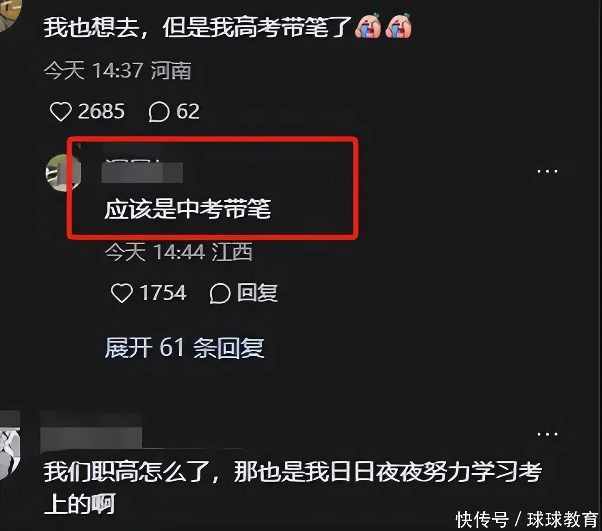Tap the reply speech bubble next to 回复
Image resolution: width=602 pixels, height=531 pixels.
coord(220,293)
